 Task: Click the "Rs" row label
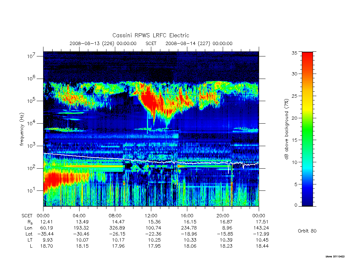click(x=30, y=222)
